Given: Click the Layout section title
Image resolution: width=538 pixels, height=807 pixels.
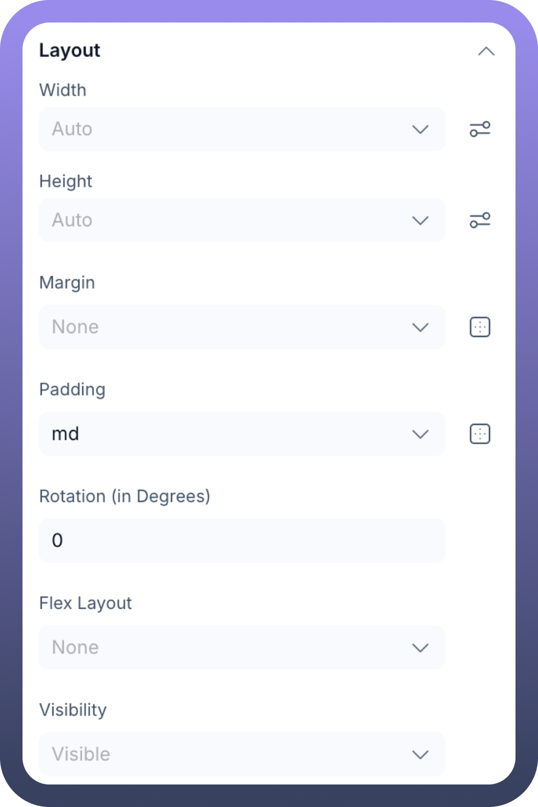Looking at the screenshot, I should 70,51.
